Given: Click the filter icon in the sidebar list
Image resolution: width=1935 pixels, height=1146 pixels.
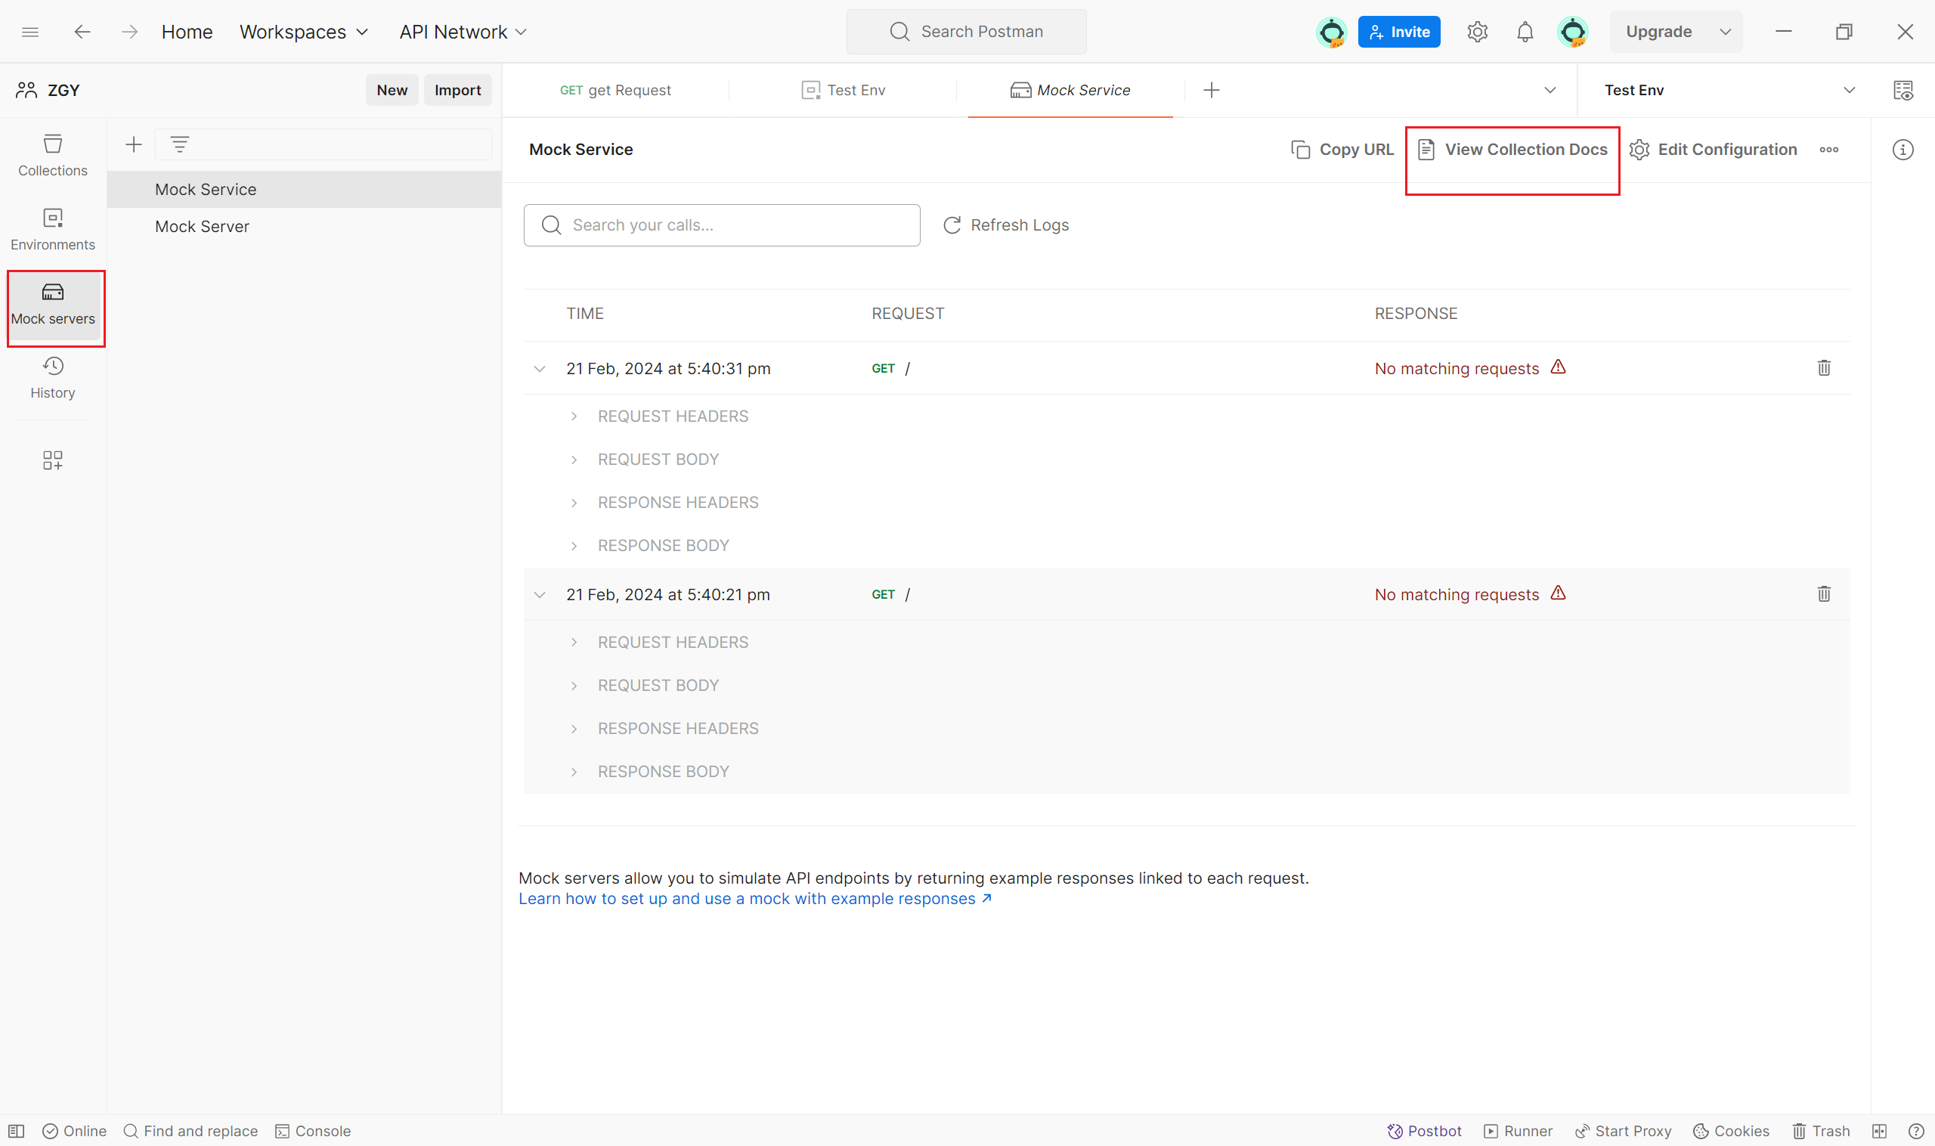Looking at the screenshot, I should pyautogui.click(x=180, y=144).
